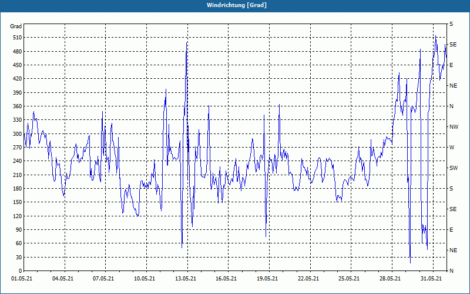Click the y-axis tick label "420"
Screen dimensions: 470x294
17,79
